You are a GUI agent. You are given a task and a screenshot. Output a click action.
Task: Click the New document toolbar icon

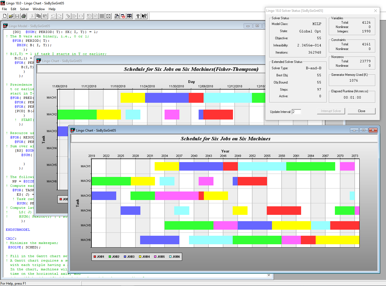5,16
